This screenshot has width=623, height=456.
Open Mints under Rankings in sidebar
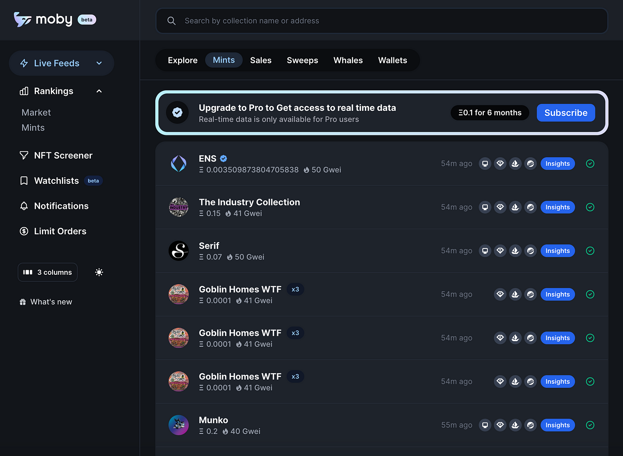coord(33,128)
